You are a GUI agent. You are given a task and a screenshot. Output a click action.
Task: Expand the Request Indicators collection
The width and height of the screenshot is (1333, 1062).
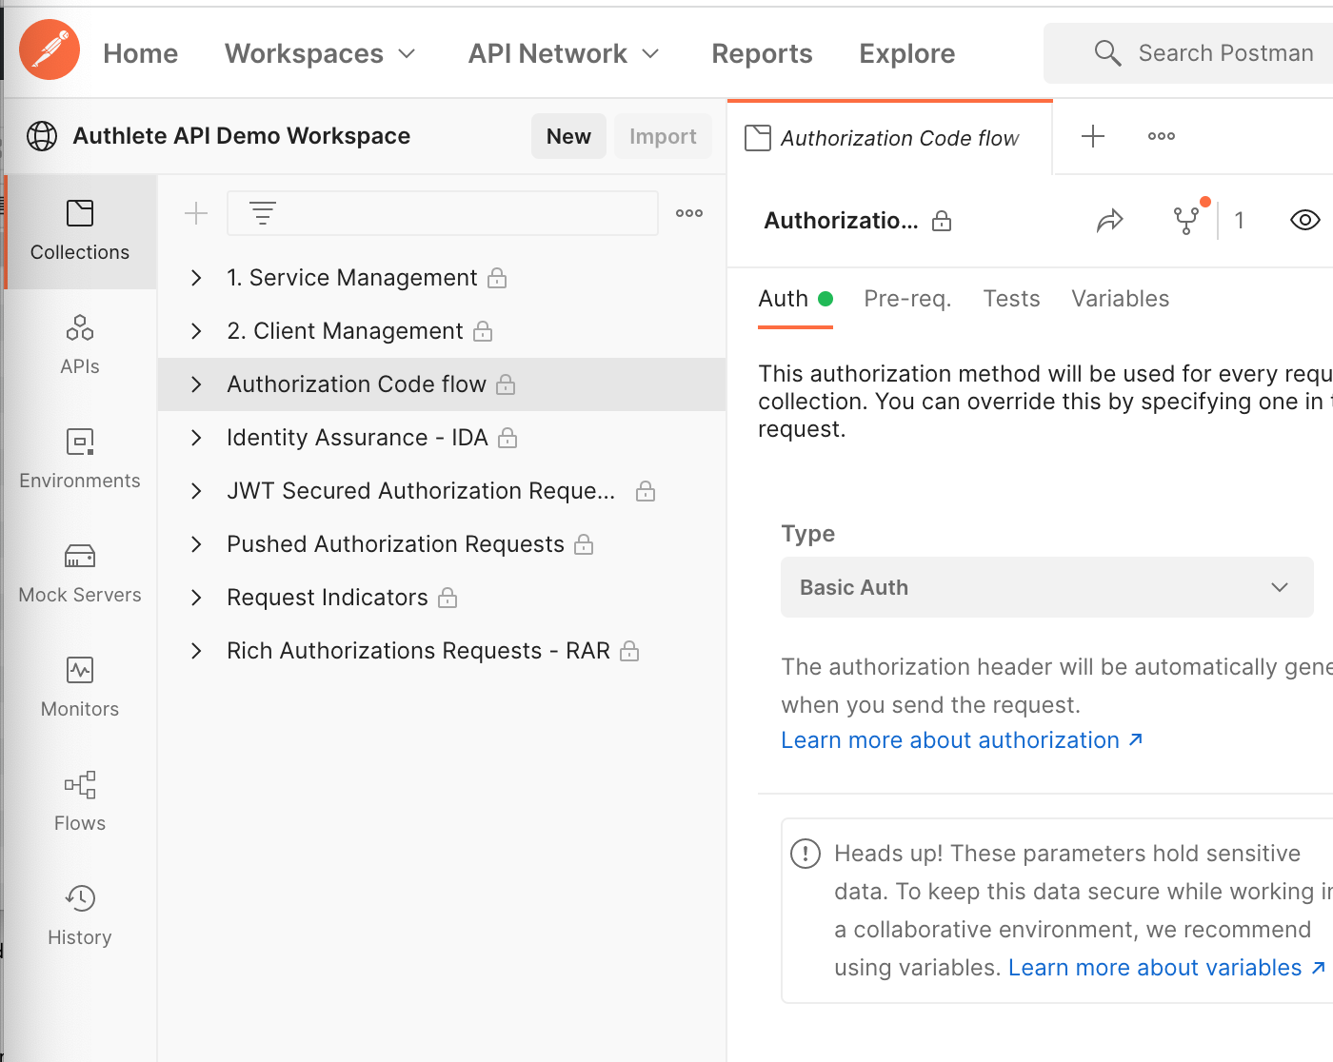coord(196,598)
